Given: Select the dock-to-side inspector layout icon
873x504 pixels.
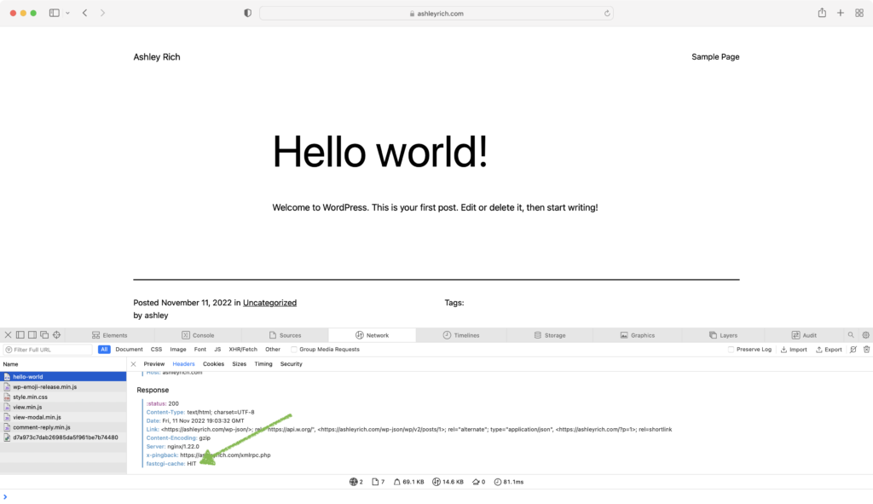Looking at the screenshot, I should (x=32, y=334).
